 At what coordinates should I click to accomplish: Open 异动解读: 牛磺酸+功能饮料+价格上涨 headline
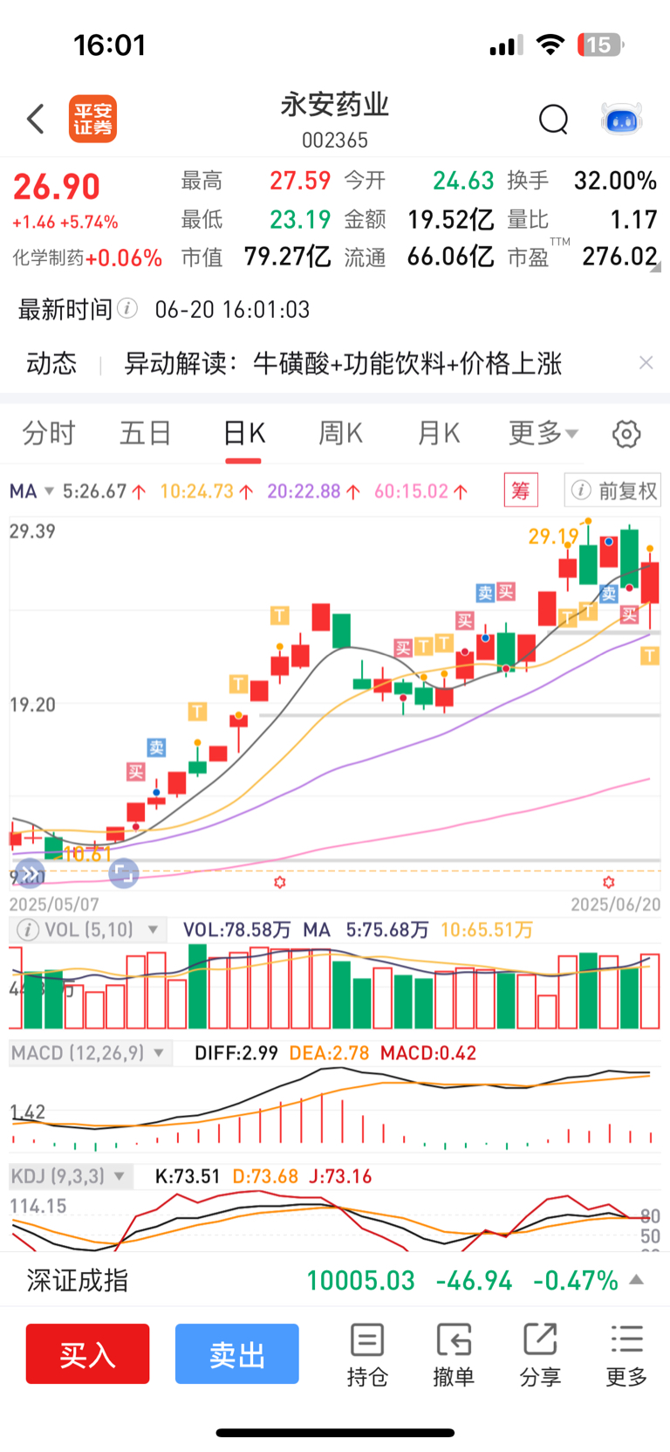pyautogui.click(x=343, y=363)
